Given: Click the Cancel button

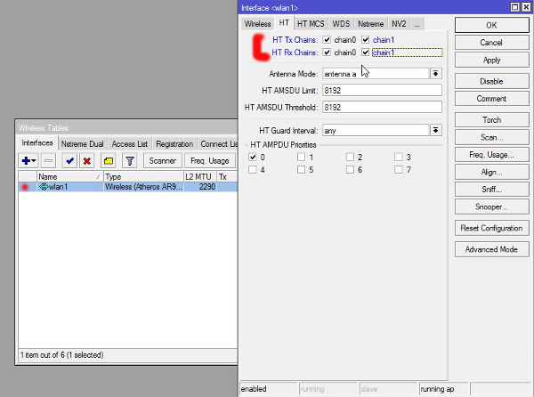Looking at the screenshot, I should pyautogui.click(x=491, y=43).
